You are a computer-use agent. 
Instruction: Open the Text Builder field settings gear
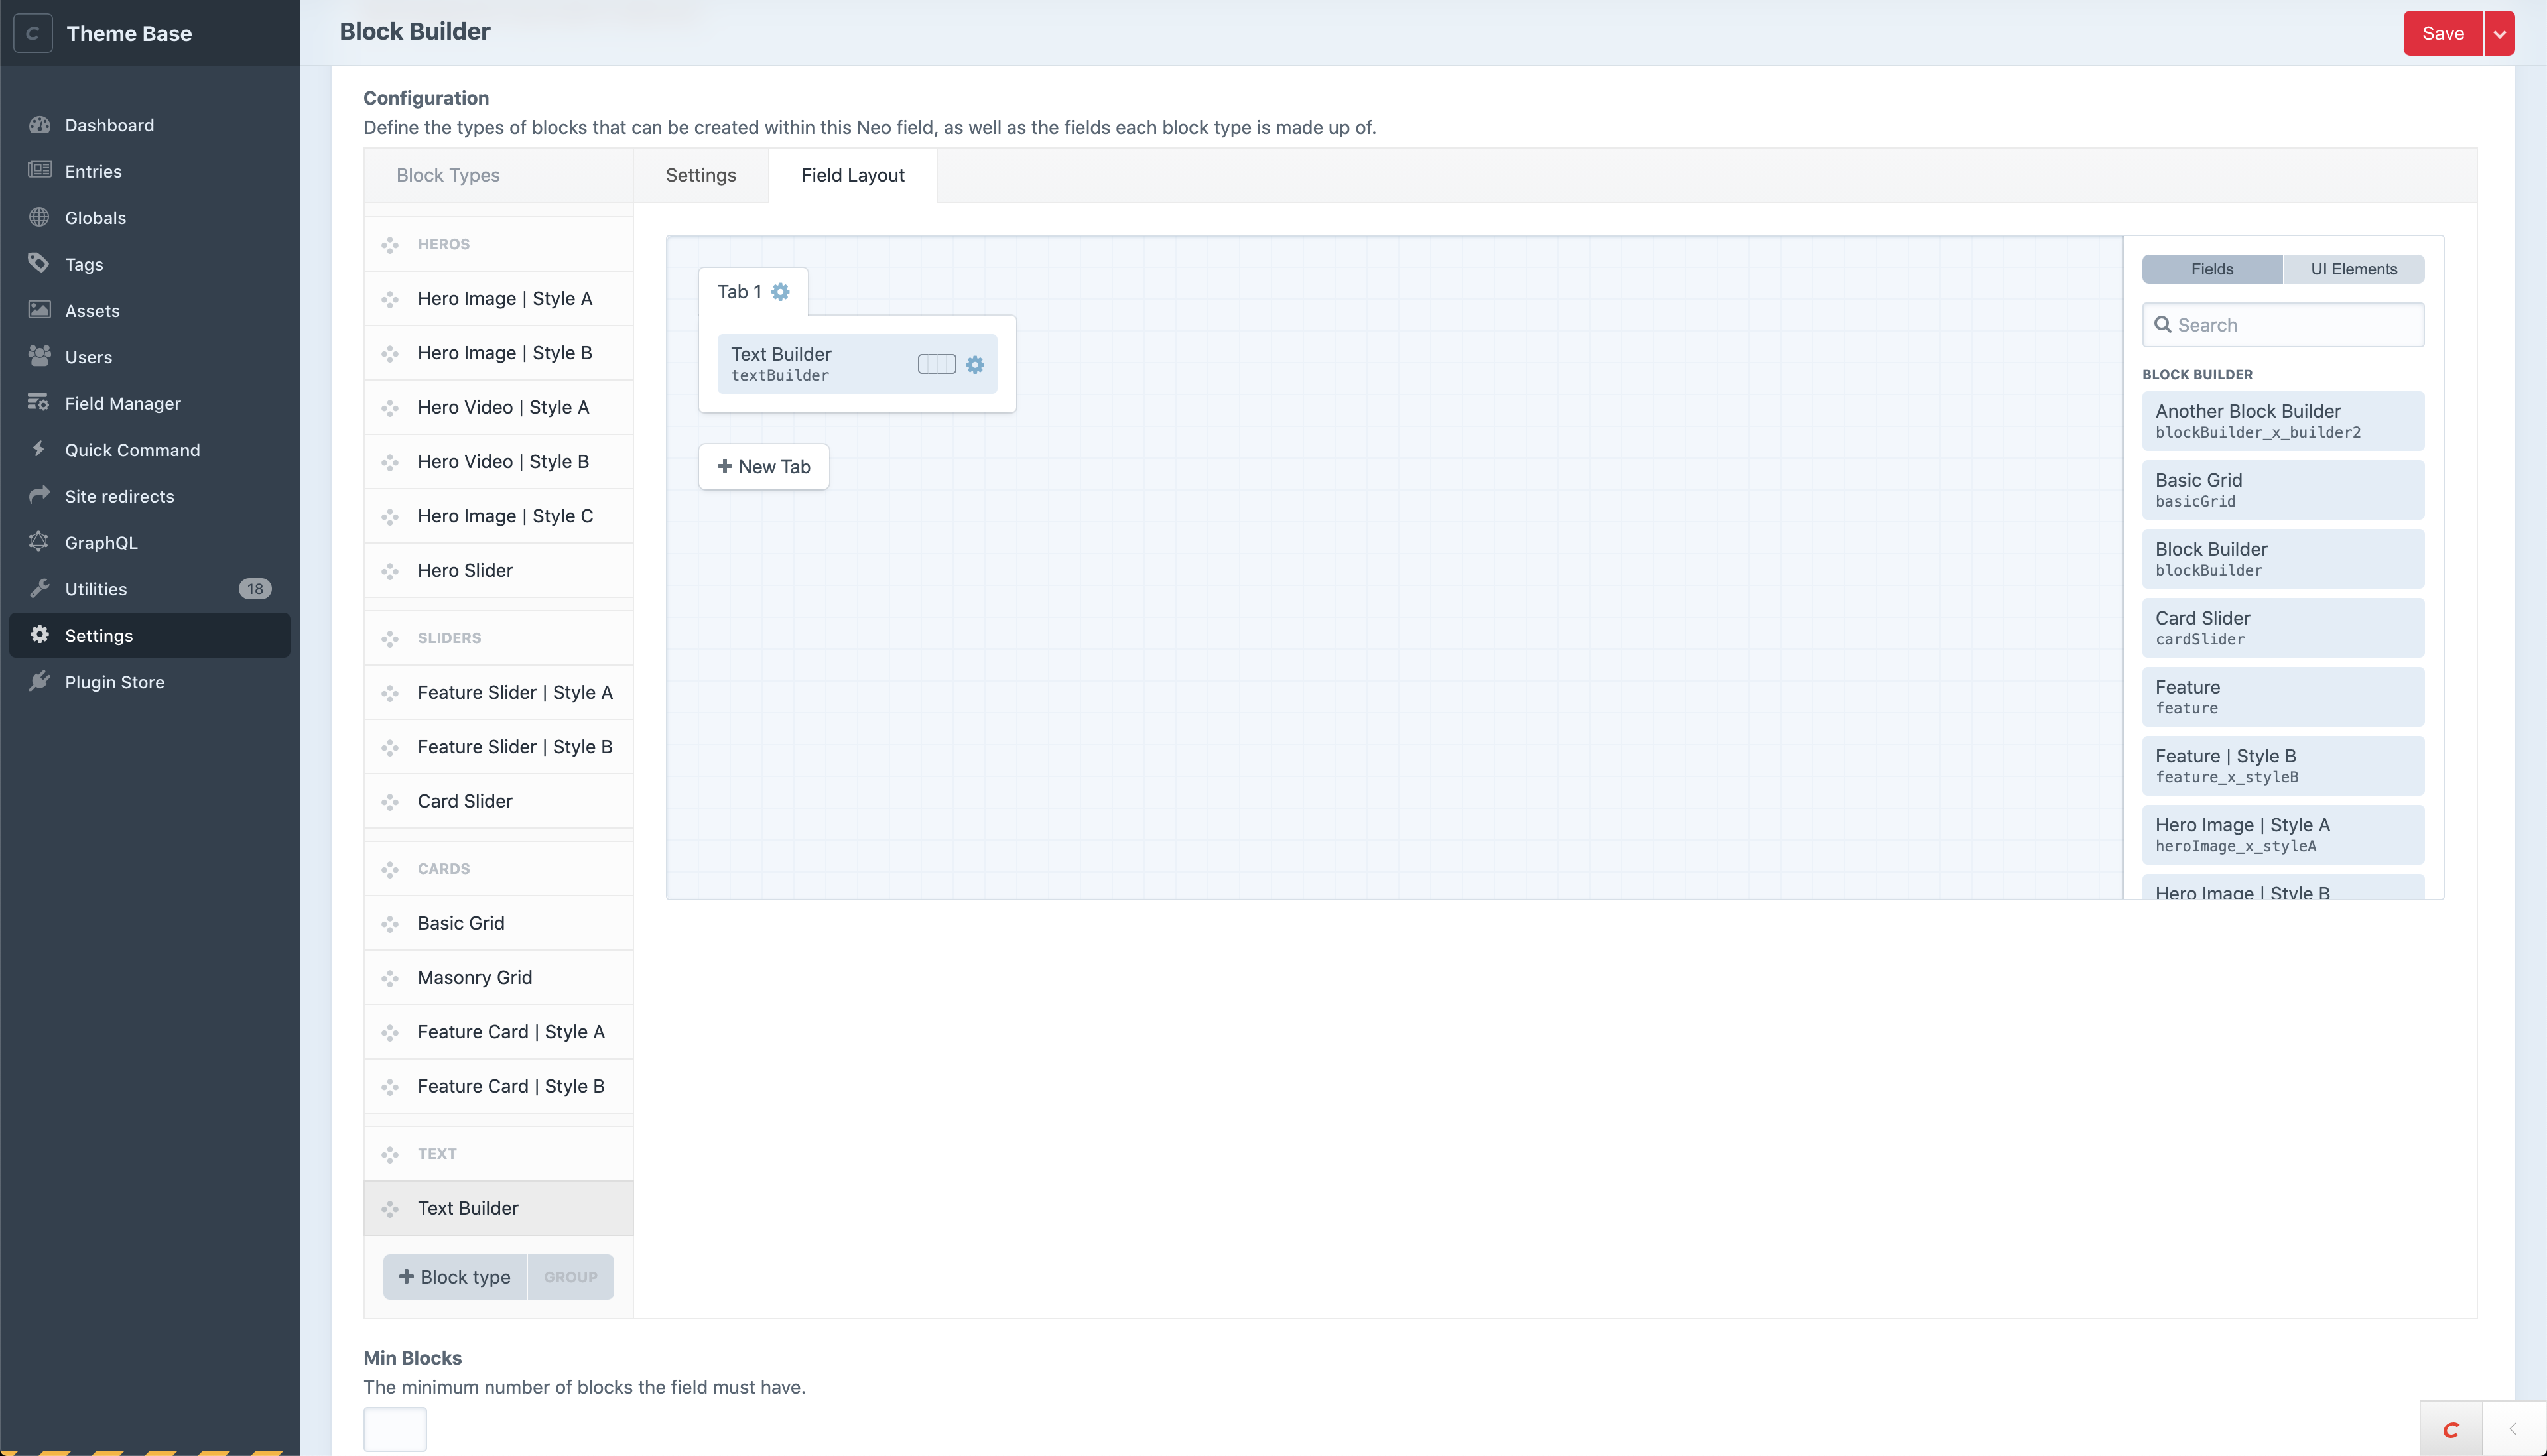click(976, 364)
